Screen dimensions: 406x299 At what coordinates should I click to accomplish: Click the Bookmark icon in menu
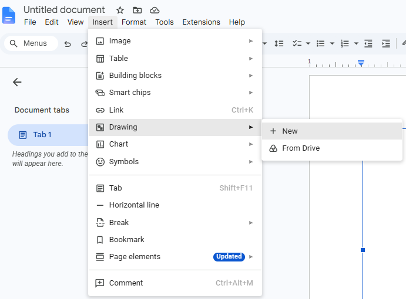click(100, 240)
